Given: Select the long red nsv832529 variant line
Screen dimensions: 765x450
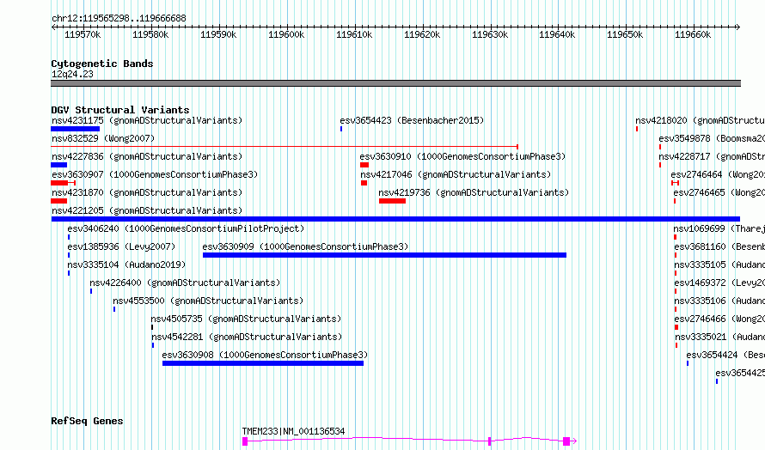Looking at the screenshot, I should [284, 146].
